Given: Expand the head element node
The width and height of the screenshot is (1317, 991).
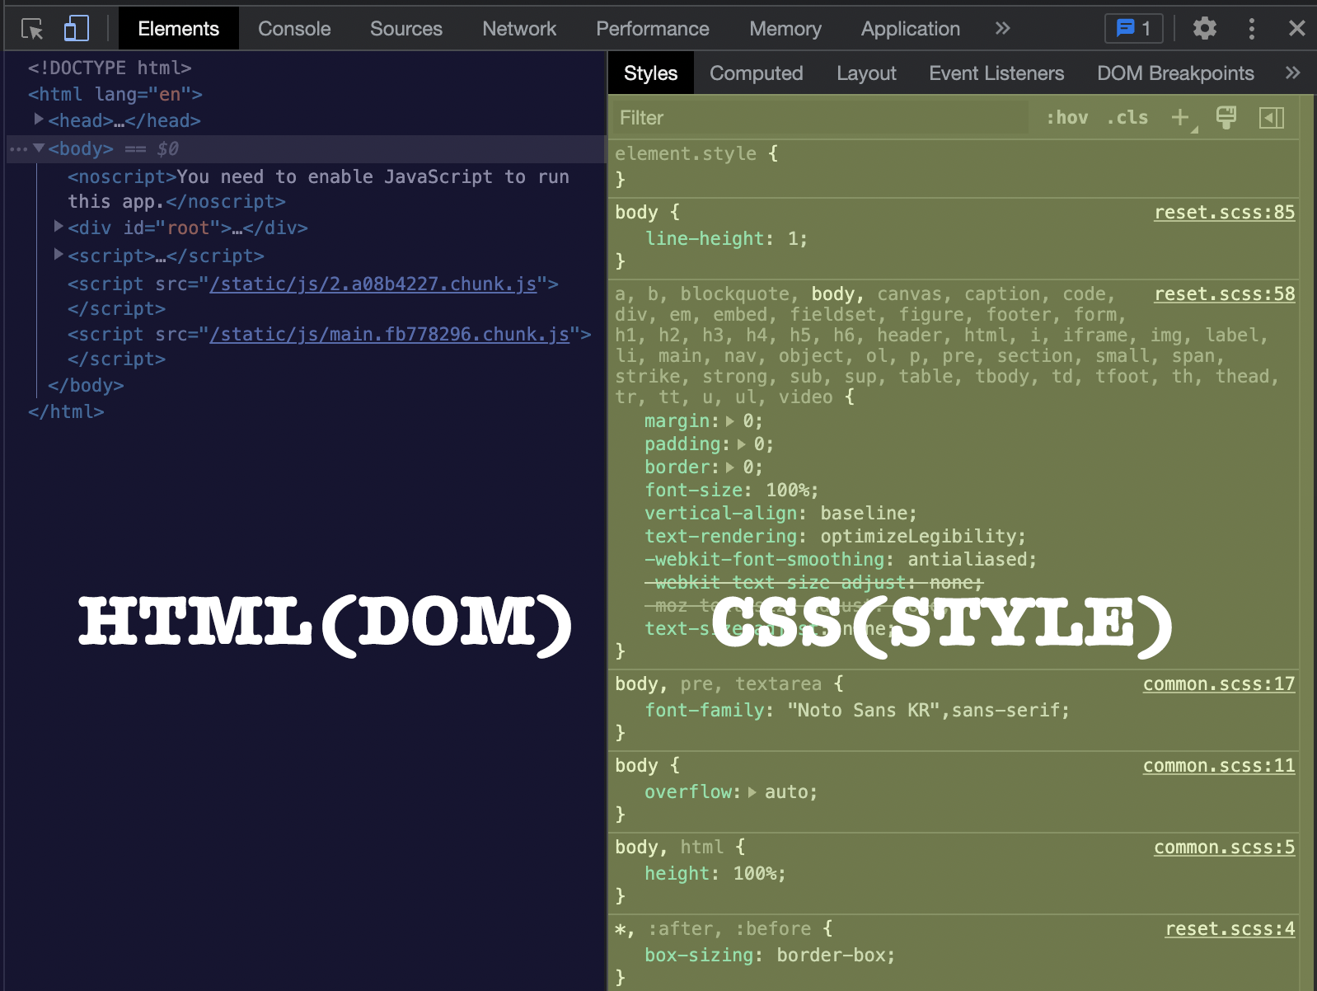Looking at the screenshot, I should tap(39, 120).
